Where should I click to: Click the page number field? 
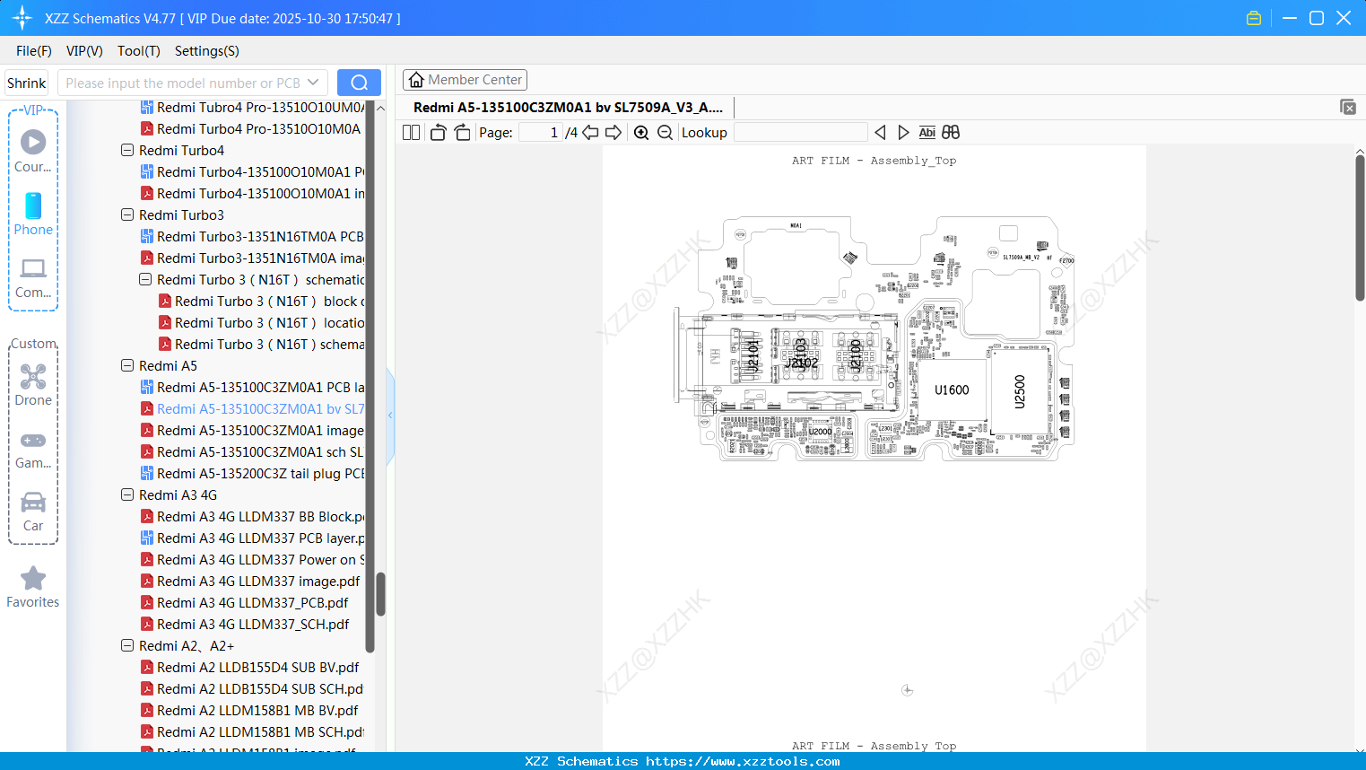click(x=540, y=133)
